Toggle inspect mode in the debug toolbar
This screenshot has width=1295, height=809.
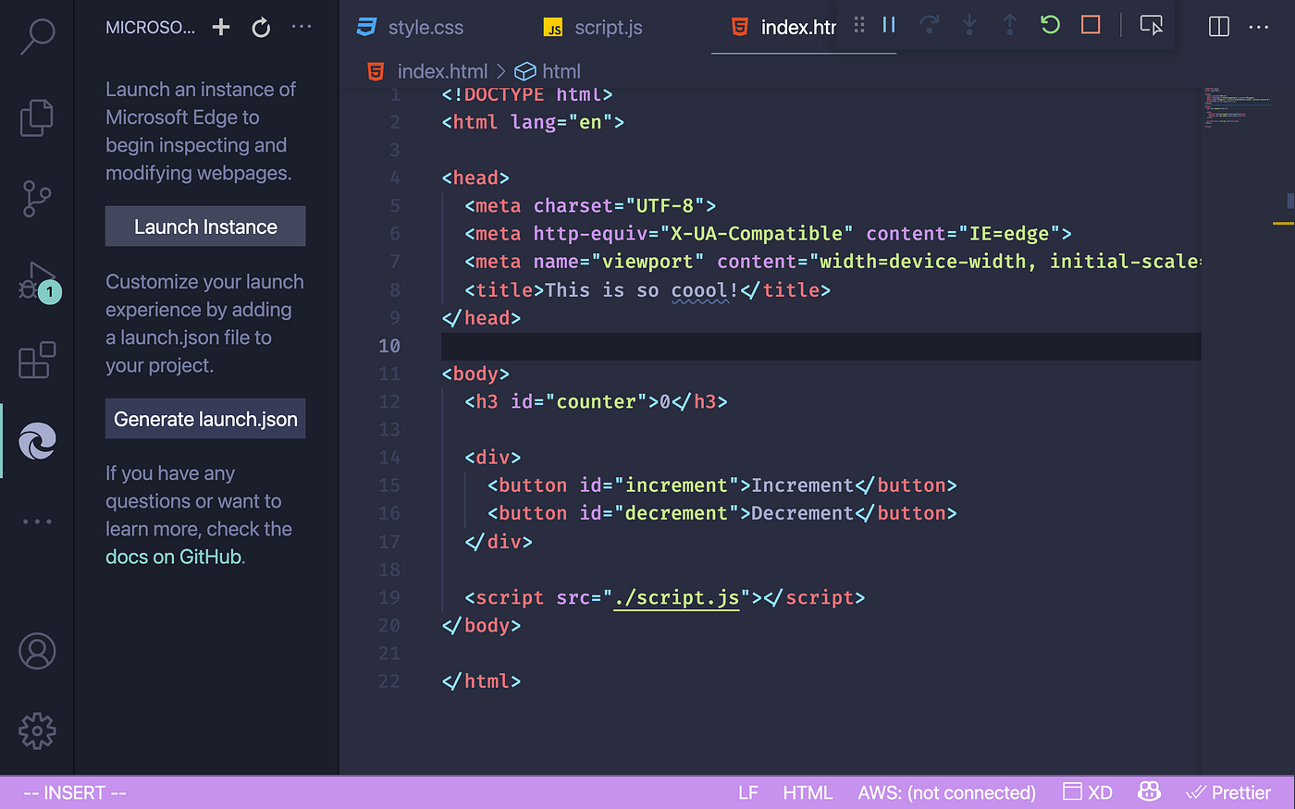1150,25
